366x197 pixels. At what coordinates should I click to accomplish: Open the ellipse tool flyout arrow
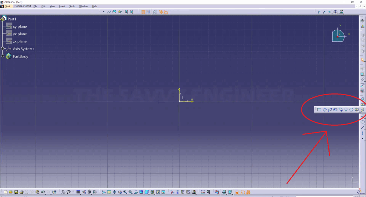365,124
